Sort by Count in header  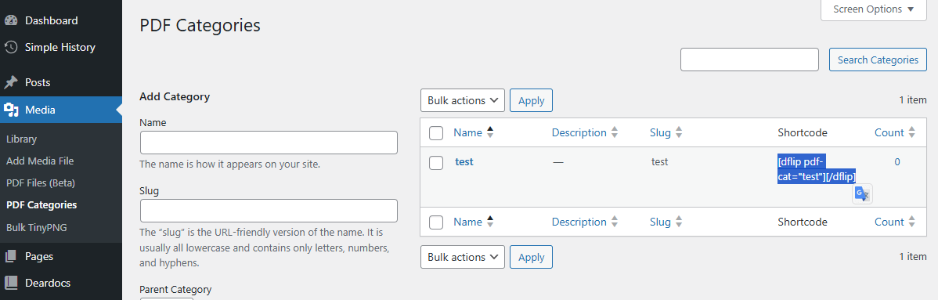[x=889, y=133]
